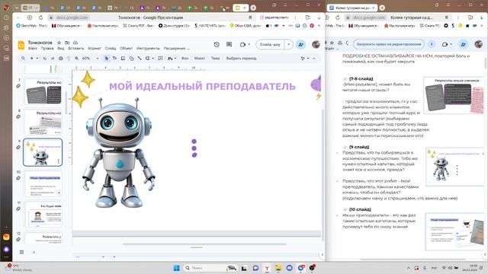Open the account avatar in Slides window
This screenshot has width=488, height=274.
point(316,44)
